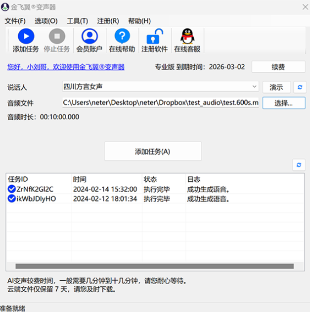310x312 pixels.
Task: Open the 注册(R) menu
Action: coord(108,21)
